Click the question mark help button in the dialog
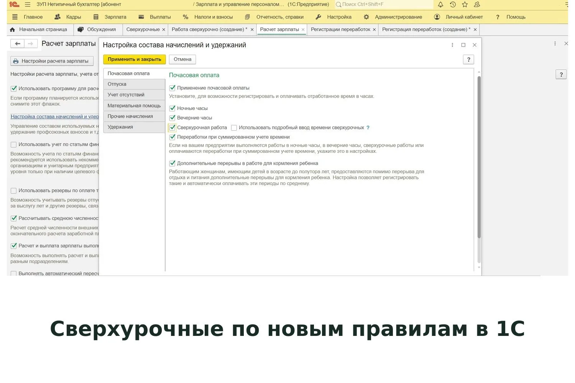The width and height of the screenshot is (575, 383). coord(468,59)
